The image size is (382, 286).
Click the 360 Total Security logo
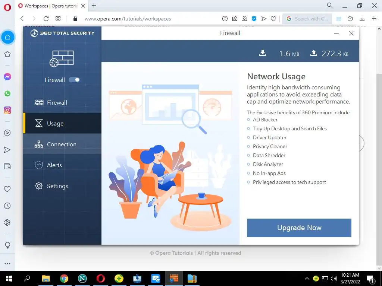click(x=62, y=33)
